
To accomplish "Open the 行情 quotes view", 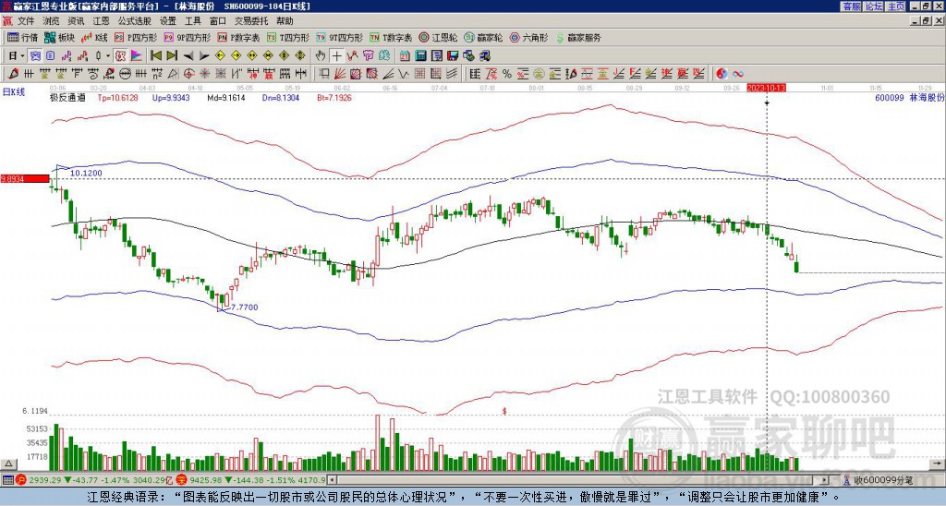I will click(x=22, y=37).
